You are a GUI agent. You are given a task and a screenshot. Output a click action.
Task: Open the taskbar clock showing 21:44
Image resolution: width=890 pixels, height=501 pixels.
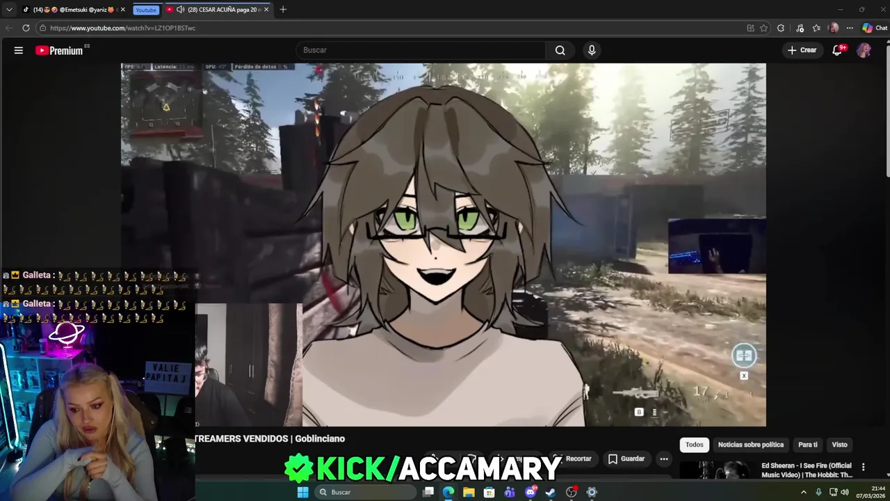[869, 492]
